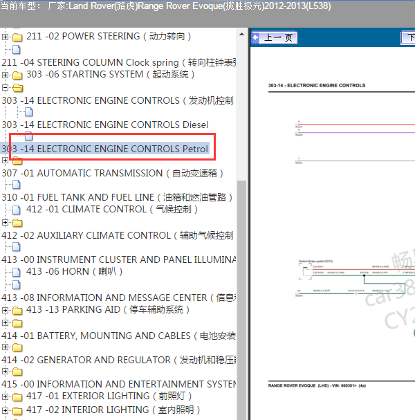The image size is (415, 420).
Task: Collapse the 303 -14 ELECTRONIC ENGINE CONTROLS node
Action: [5, 87]
